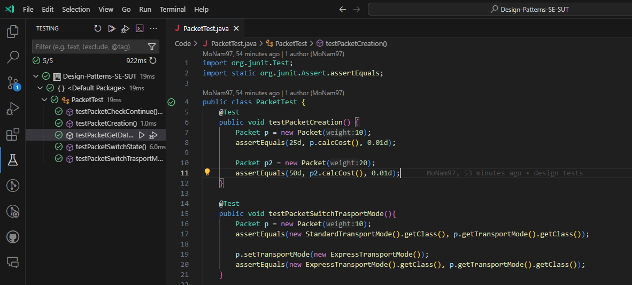Open the Run and Debug view
632x285 pixels.
[x=13, y=109]
